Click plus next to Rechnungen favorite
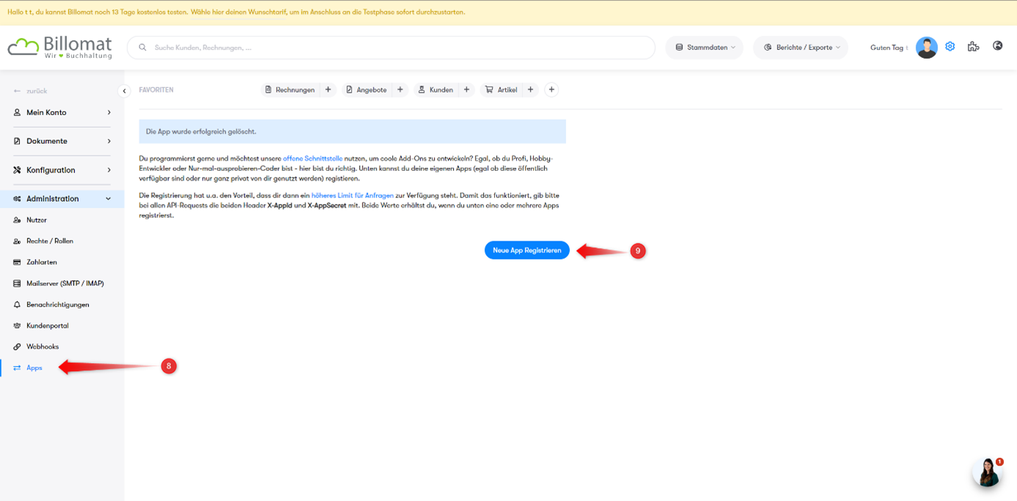Viewport: 1017px width, 501px height. coord(328,89)
